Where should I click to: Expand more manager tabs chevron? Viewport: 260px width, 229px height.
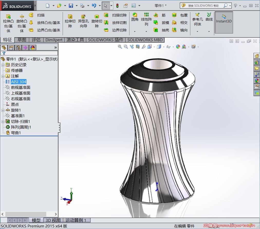(55, 48)
